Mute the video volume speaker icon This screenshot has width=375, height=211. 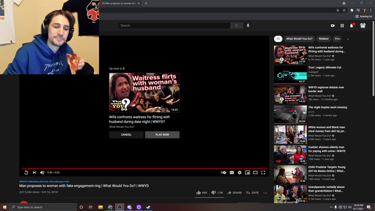(42, 172)
